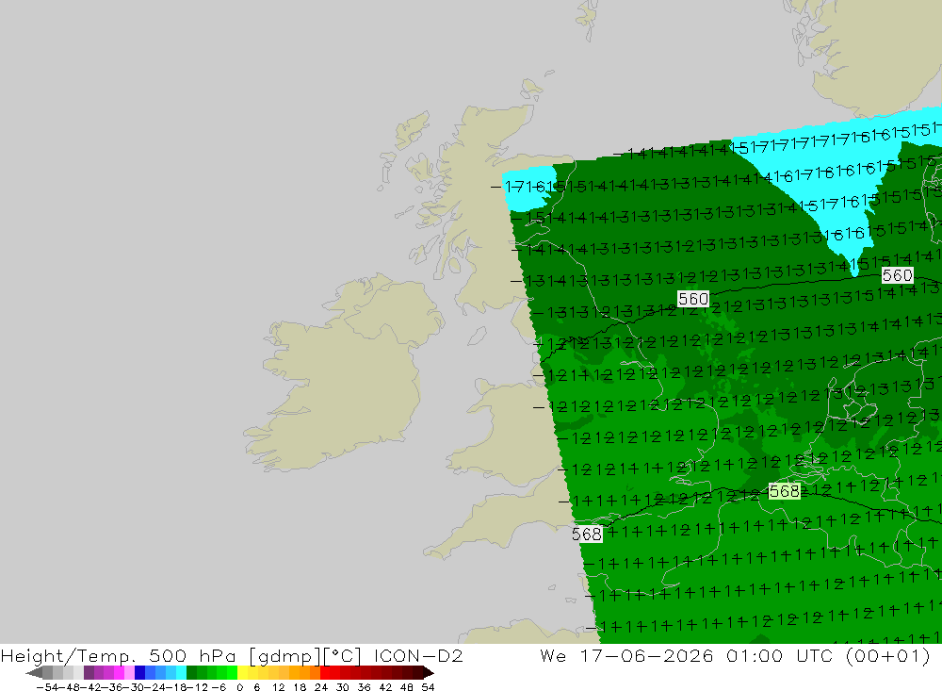942x691 pixels.
Task: Select the bright red swatch at 24 in the legend
Action: point(325,672)
